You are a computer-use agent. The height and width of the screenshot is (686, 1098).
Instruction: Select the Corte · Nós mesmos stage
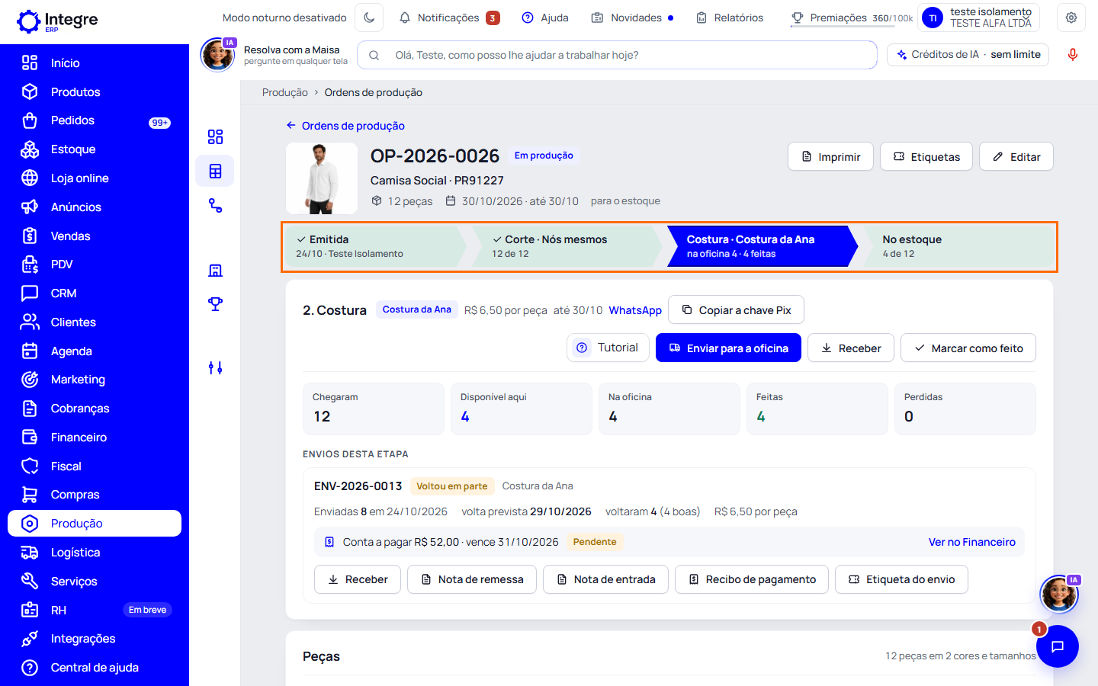566,246
